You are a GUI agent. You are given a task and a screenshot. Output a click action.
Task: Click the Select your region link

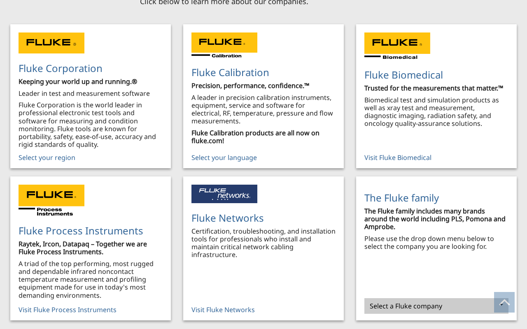[47, 158]
